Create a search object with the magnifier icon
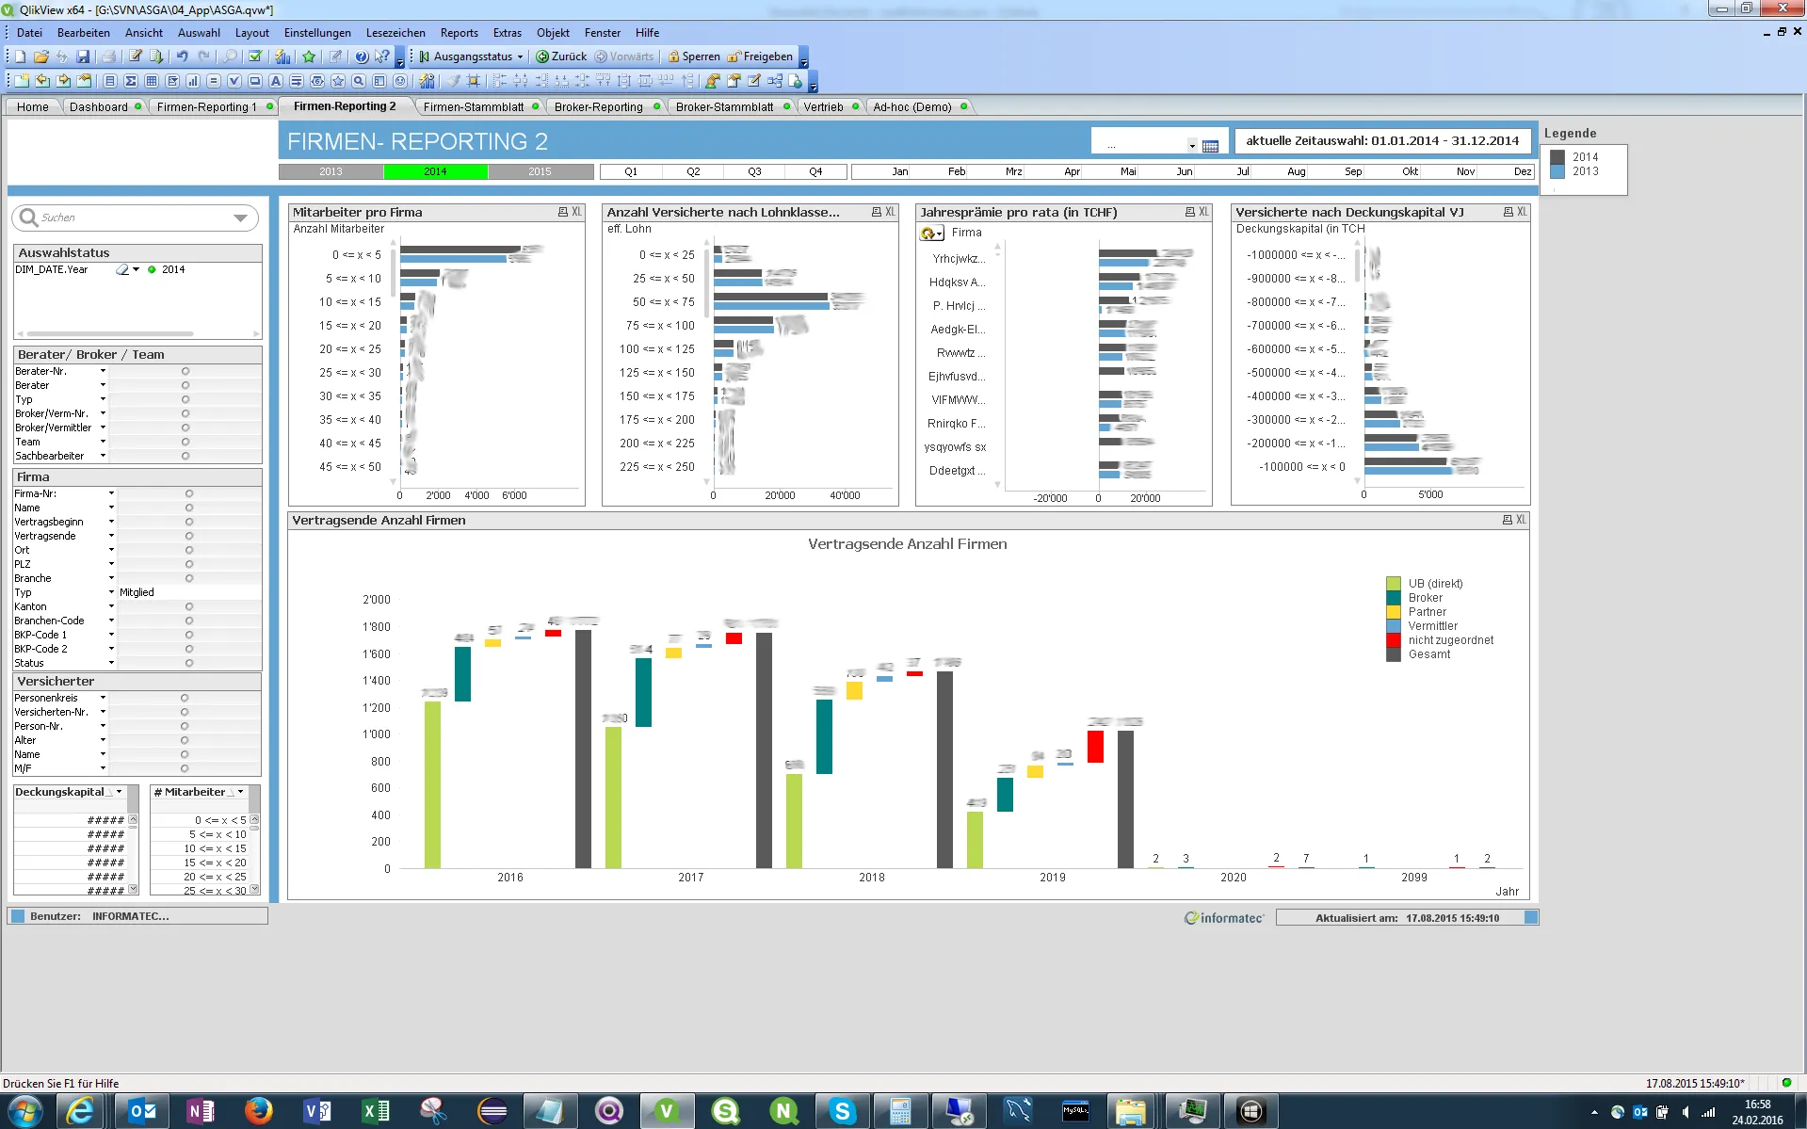1807x1129 pixels. (359, 81)
